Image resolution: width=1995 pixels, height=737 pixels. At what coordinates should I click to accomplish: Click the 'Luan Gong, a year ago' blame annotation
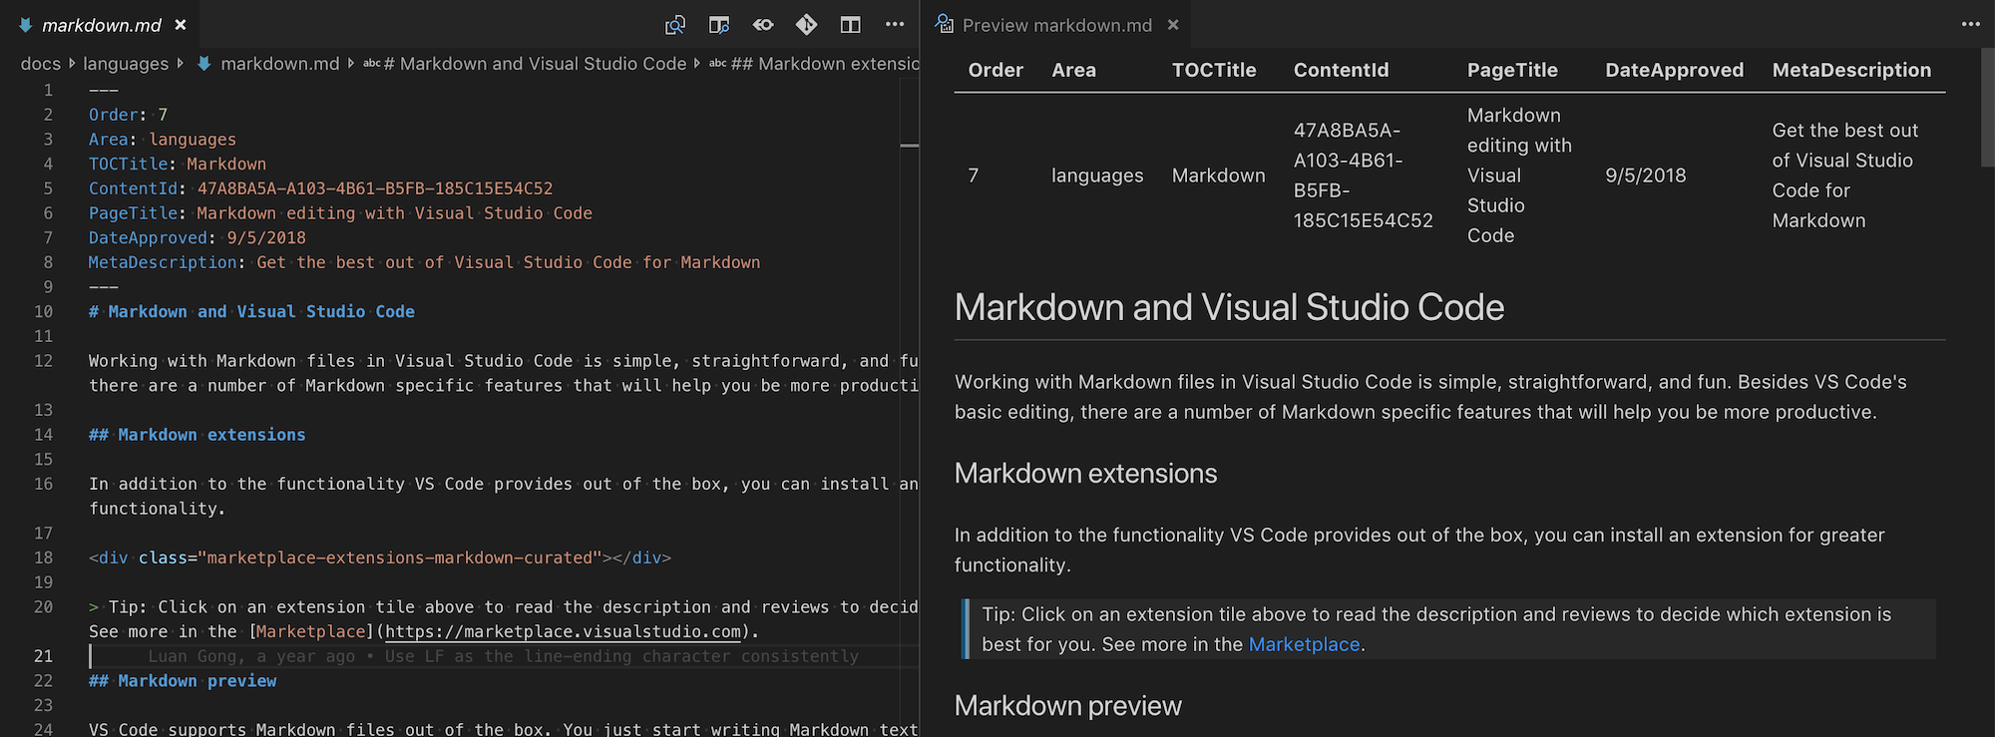pos(503,656)
